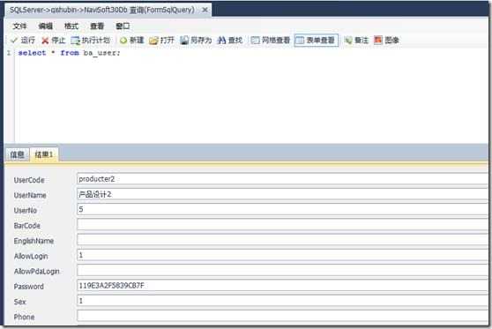Open the 编辑 menu
The height and width of the screenshot is (329, 492).
(45, 26)
